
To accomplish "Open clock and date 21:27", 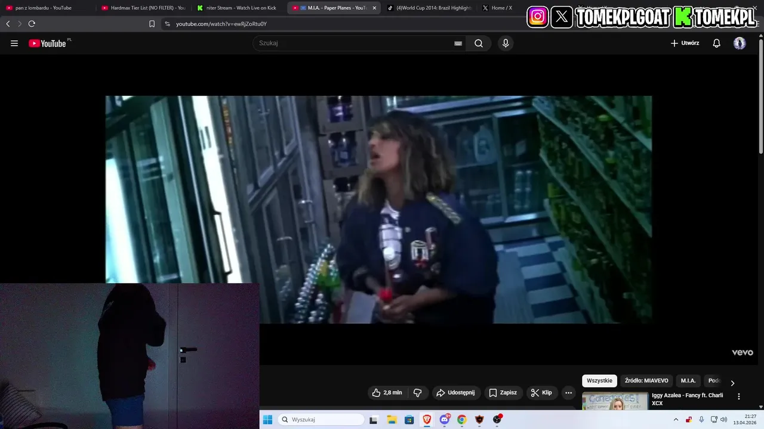I will (x=745, y=419).
